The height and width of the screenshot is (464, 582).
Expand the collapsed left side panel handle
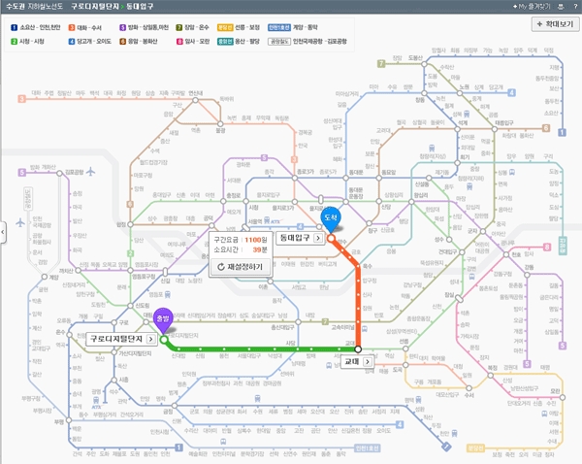(x=3, y=232)
